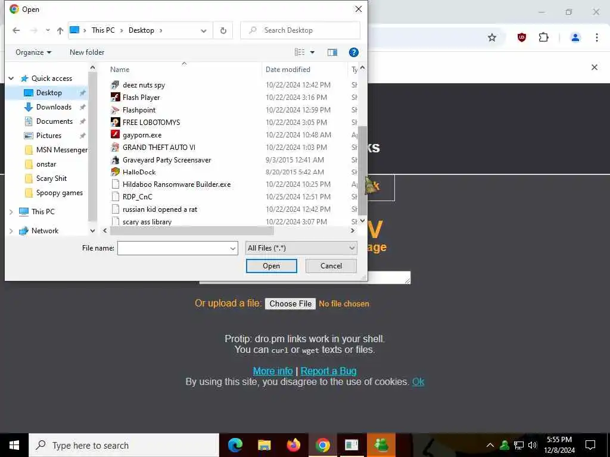Viewport: 610px width, 457px height.
Task: Expand the Network tree node
Action: click(x=11, y=231)
